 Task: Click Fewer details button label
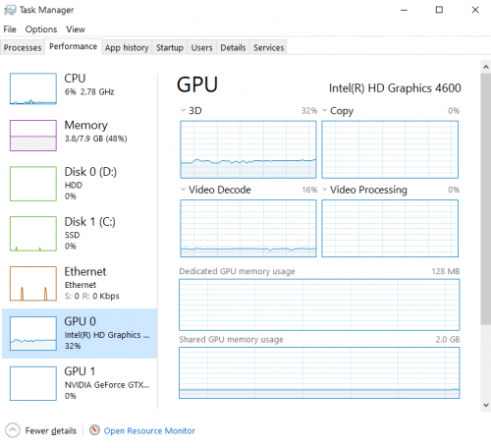(x=51, y=430)
